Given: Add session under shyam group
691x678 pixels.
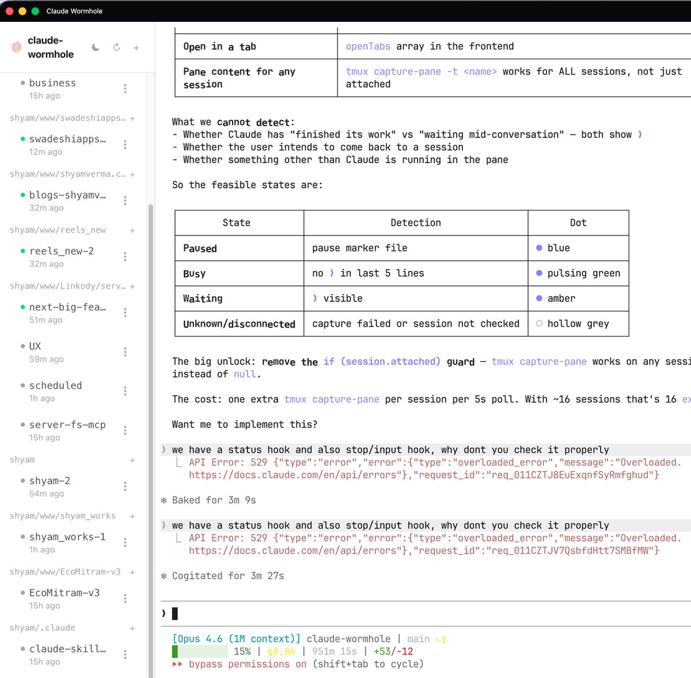Looking at the screenshot, I should (132, 460).
